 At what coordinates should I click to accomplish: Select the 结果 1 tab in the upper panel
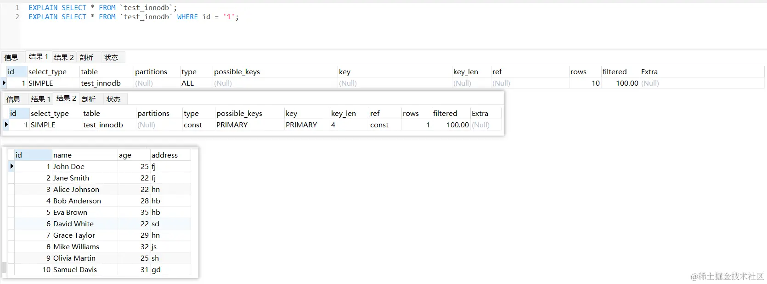click(x=38, y=57)
